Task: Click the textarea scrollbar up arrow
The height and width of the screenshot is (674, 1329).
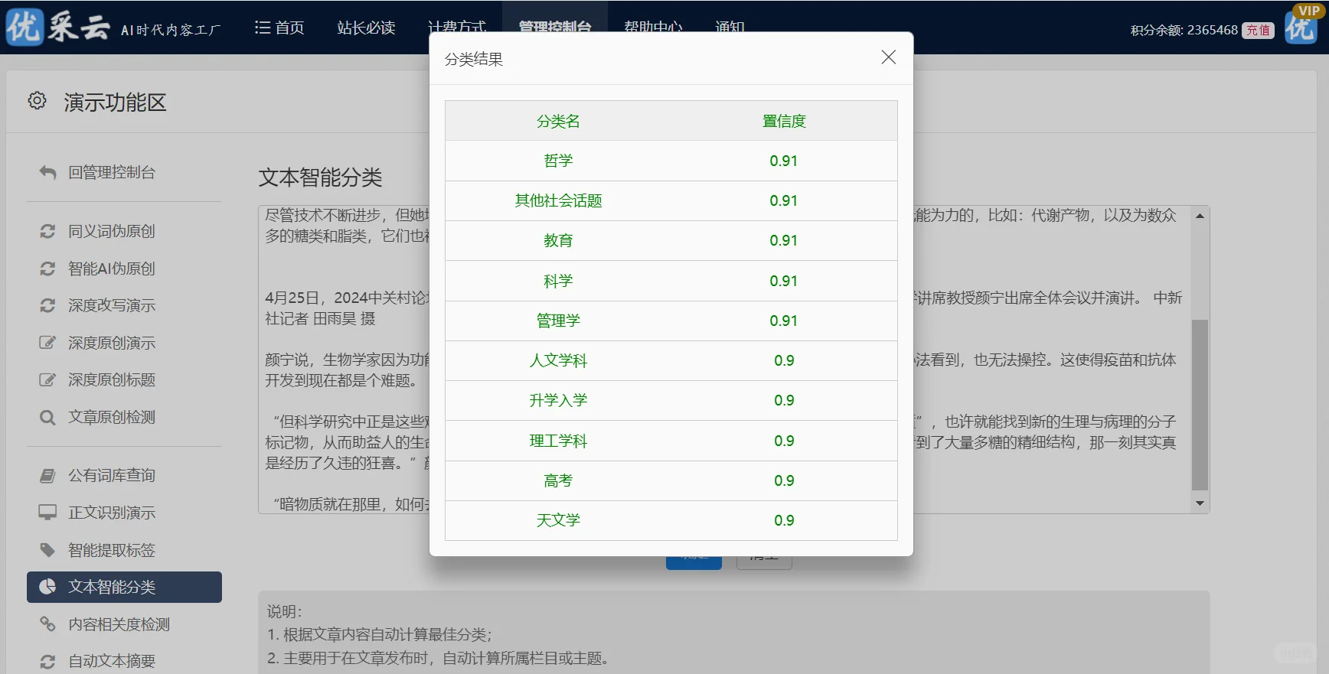Action: click(1200, 216)
